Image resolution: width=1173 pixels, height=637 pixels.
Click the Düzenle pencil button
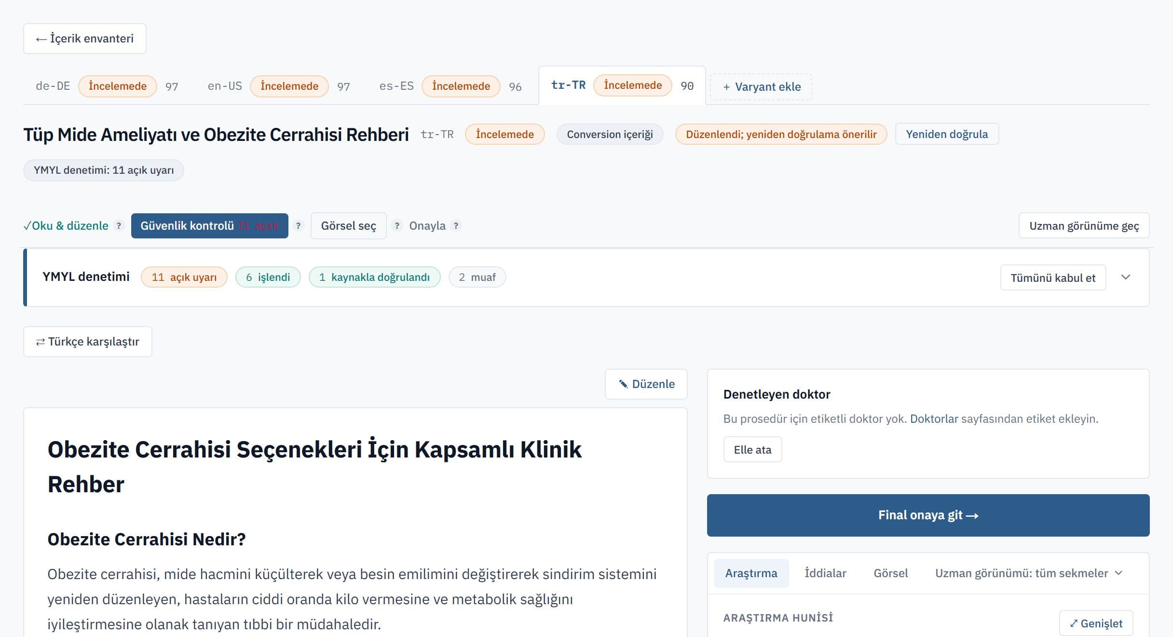tap(646, 384)
